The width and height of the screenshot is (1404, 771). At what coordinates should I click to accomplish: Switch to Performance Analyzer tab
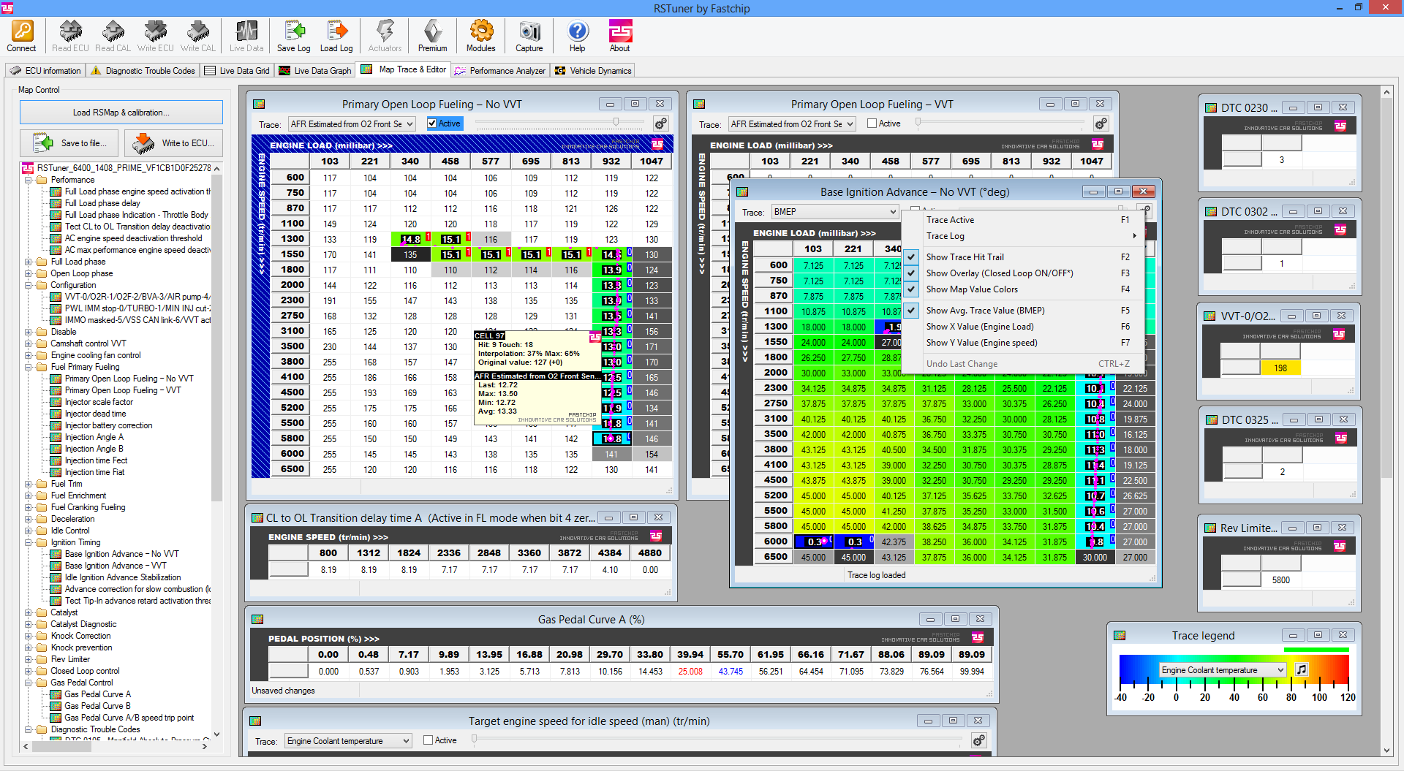(x=500, y=71)
